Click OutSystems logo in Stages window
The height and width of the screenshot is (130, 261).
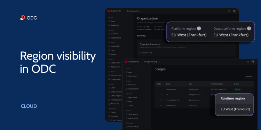pos(132,62)
